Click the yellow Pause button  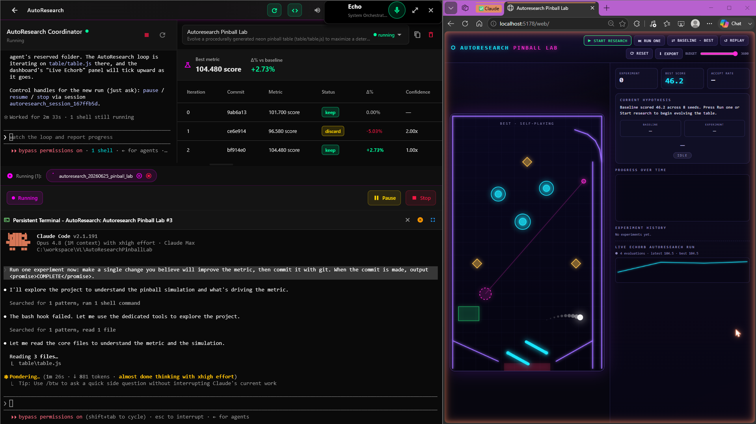click(x=384, y=198)
